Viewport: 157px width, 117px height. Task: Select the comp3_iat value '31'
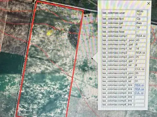tap(140, 81)
